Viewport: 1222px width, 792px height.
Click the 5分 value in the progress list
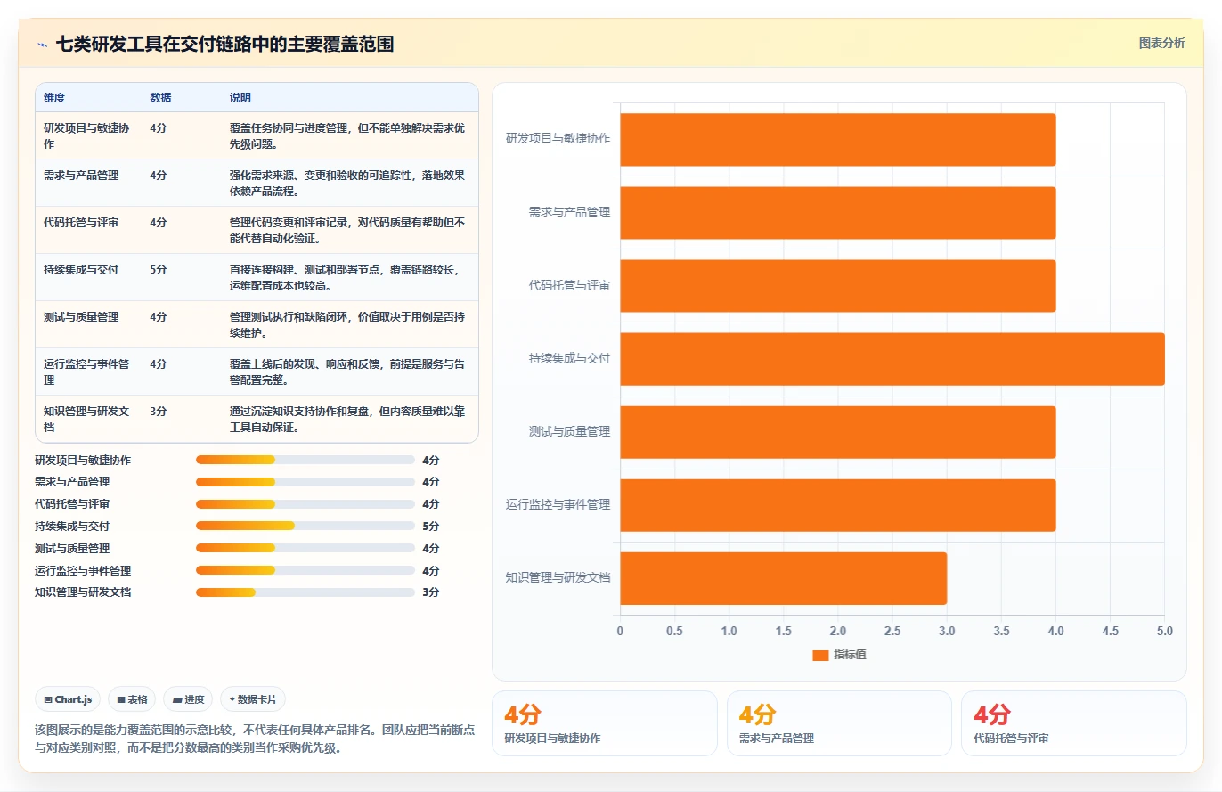pos(431,526)
